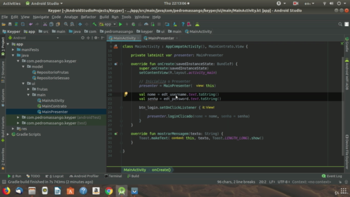The image size is (350, 197).
Task: Expand the manifests folder
Action: click(x=13, y=50)
